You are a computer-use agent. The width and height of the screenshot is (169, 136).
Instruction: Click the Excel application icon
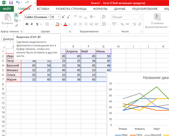(x=4, y=3)
